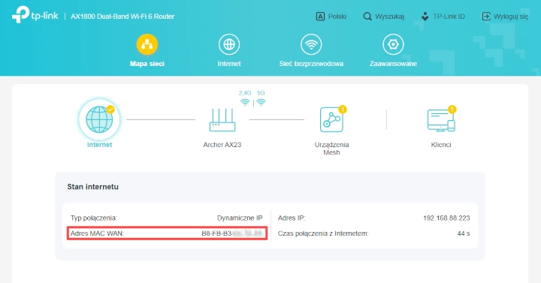Click the Internet label under the globe
This screenshot has width=541, height=283.
point(99,145)
